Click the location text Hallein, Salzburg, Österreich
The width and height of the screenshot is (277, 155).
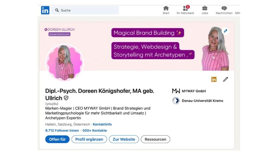[x=67, y=124]
